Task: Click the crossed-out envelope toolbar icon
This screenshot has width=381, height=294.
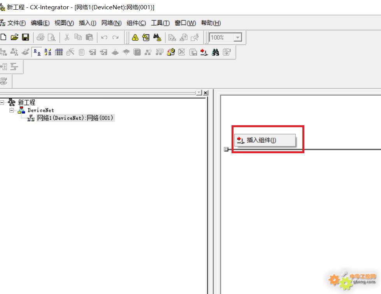Action: point(182,52)
